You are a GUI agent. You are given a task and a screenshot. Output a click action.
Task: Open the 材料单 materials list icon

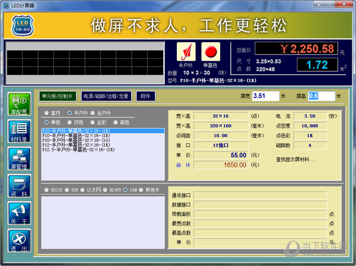coord(19,131)
